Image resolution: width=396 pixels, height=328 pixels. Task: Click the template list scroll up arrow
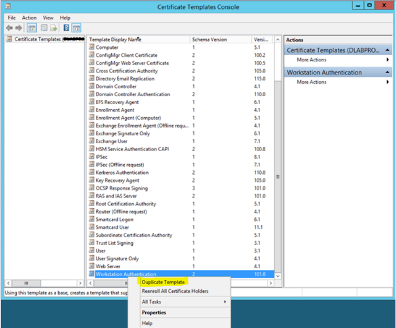pyautogui.click(x=277, y=40)
